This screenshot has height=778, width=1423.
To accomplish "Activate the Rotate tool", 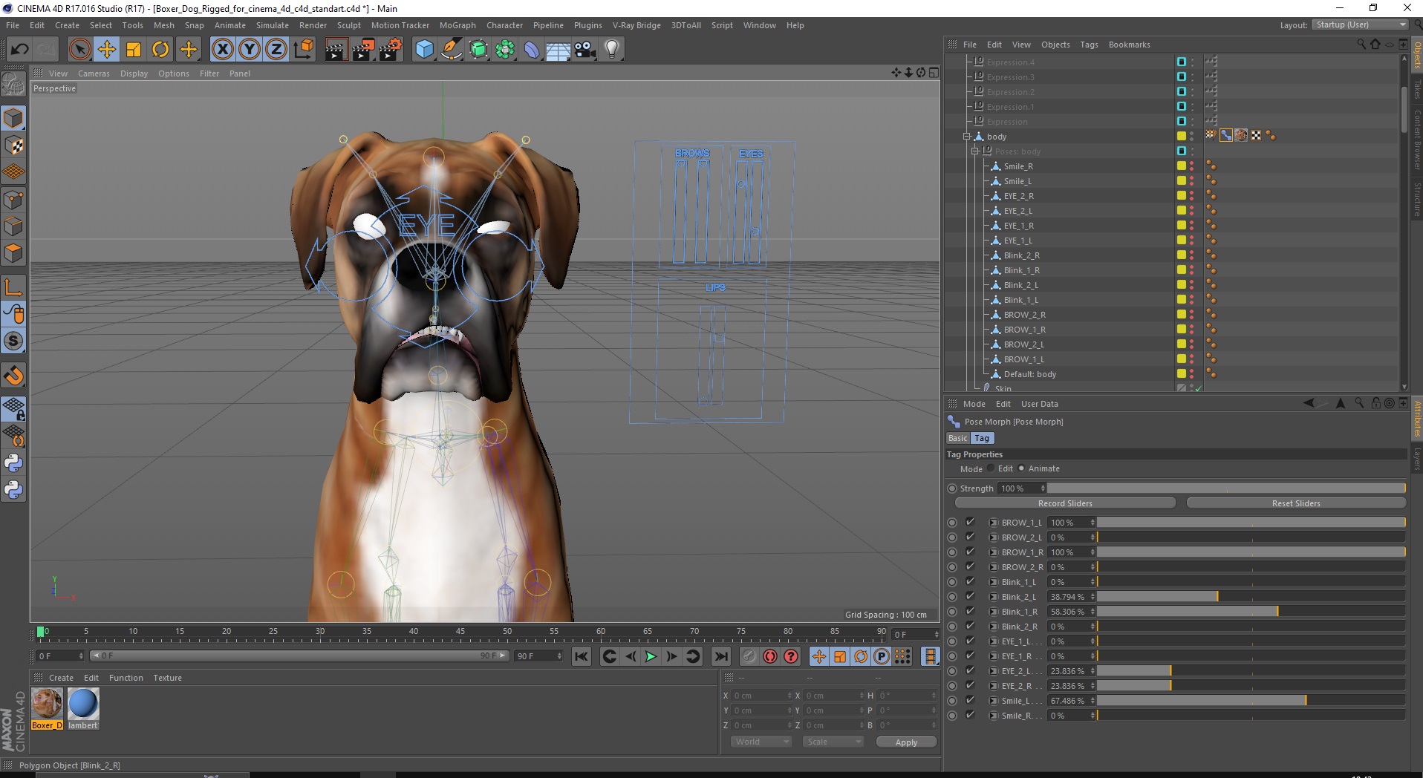I will [x=160, y=50].
